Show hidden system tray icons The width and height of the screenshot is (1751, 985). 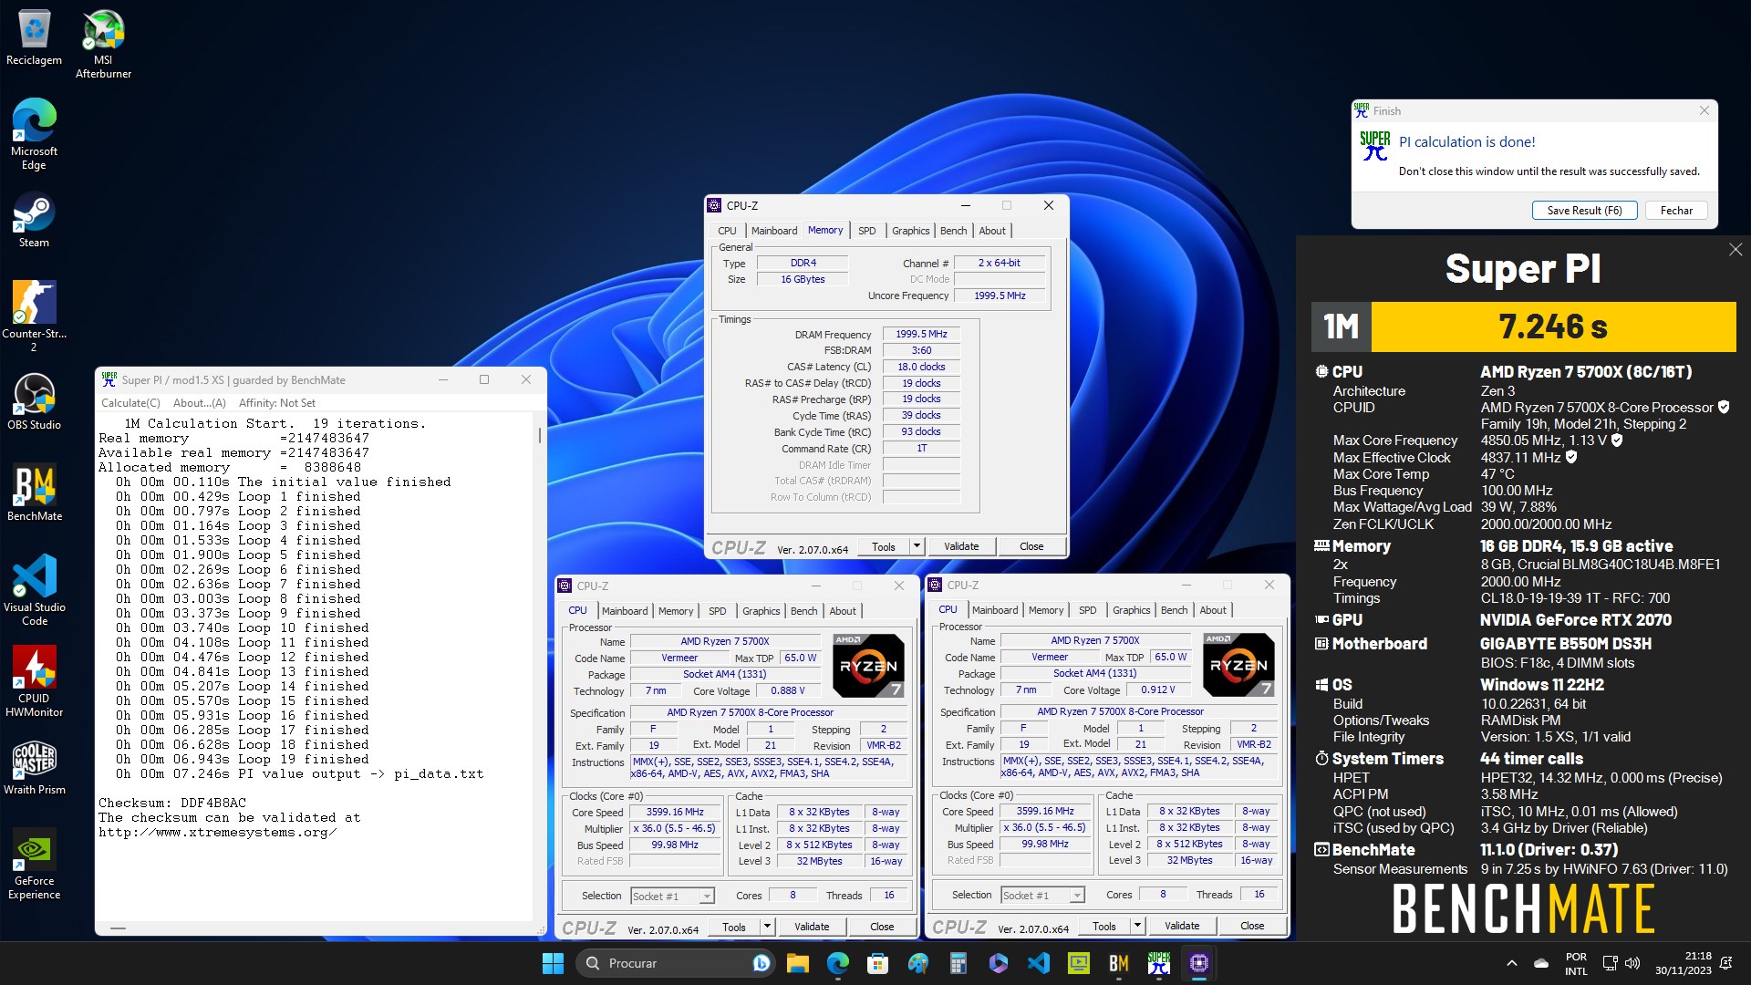[1512, 963]
